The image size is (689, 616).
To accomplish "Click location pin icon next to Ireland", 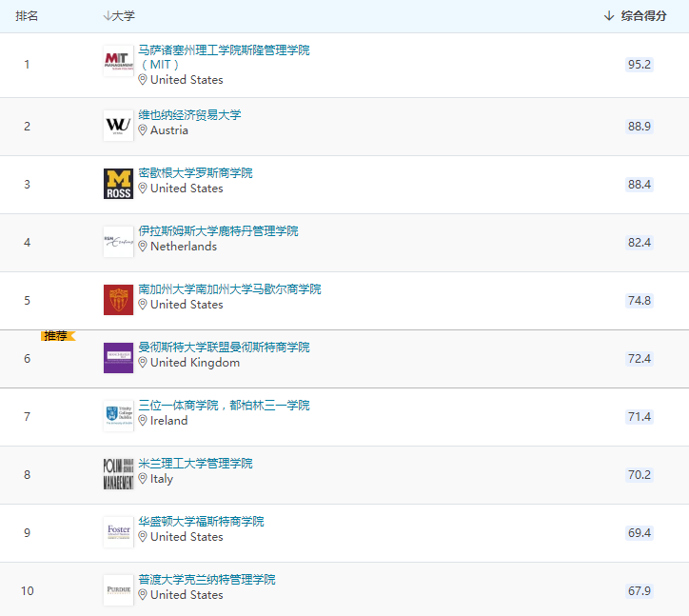I will tap(143, 420).
